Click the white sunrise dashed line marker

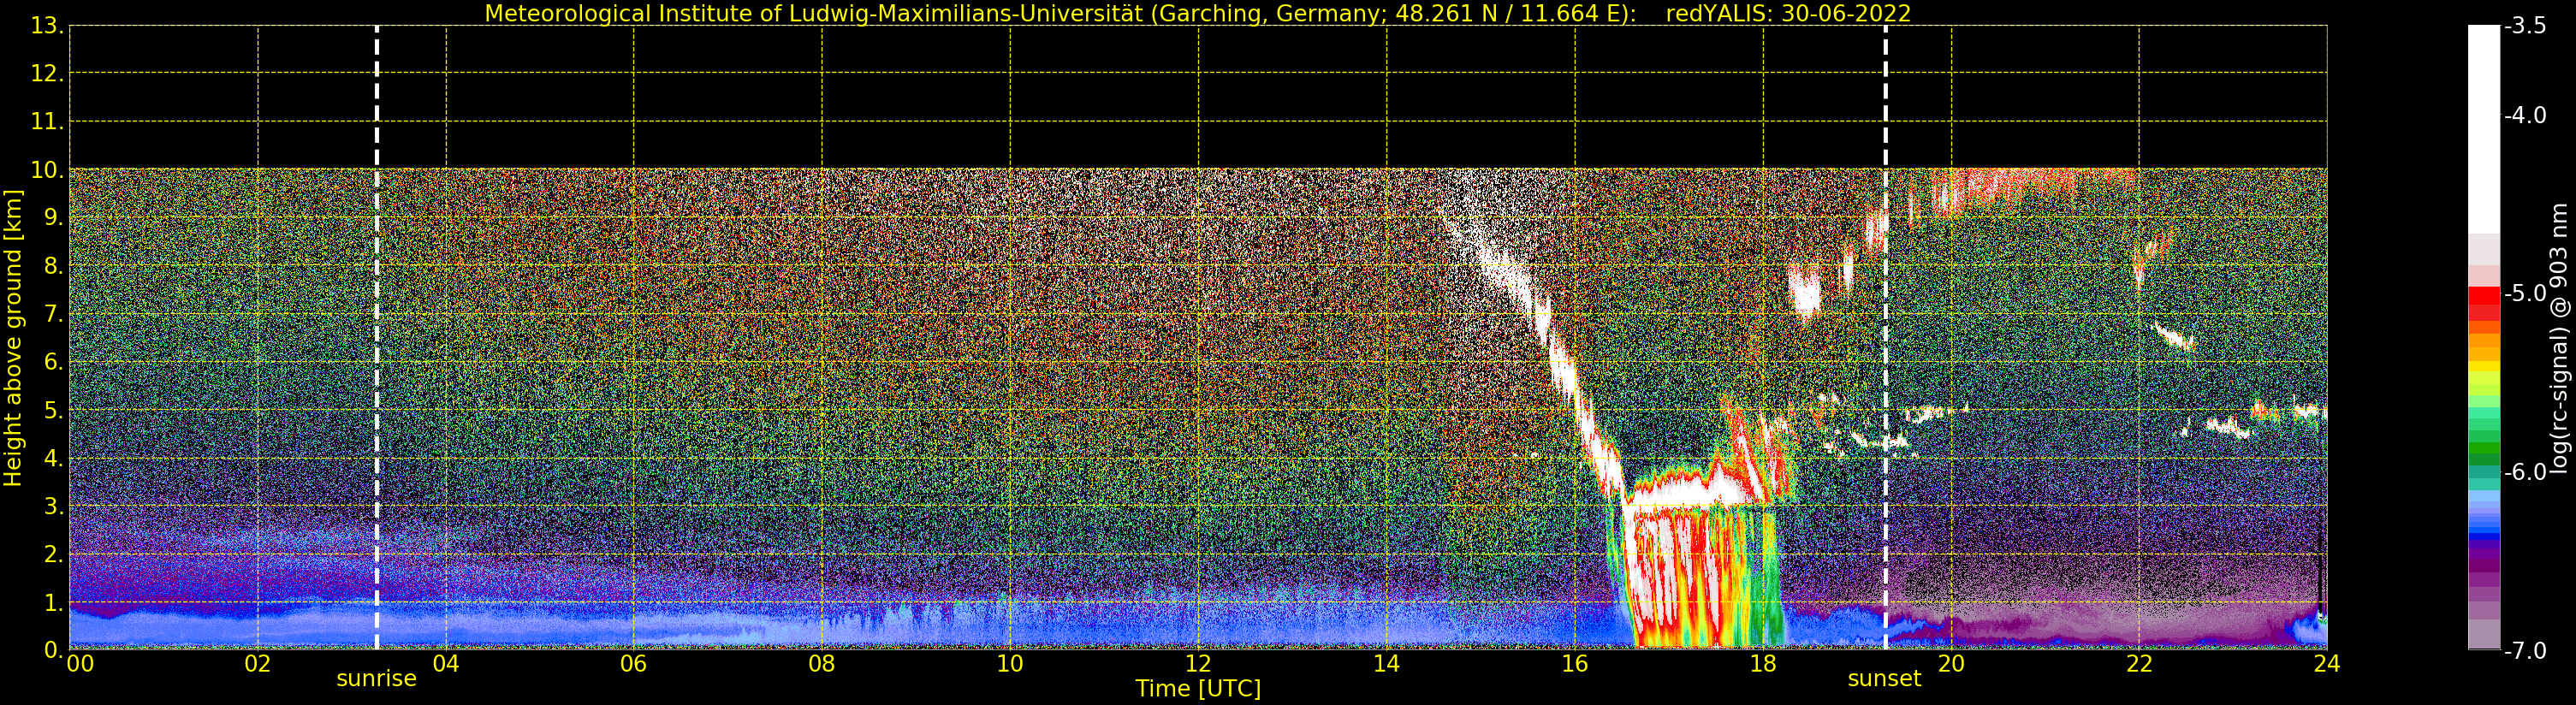click(x=377, y=338)
